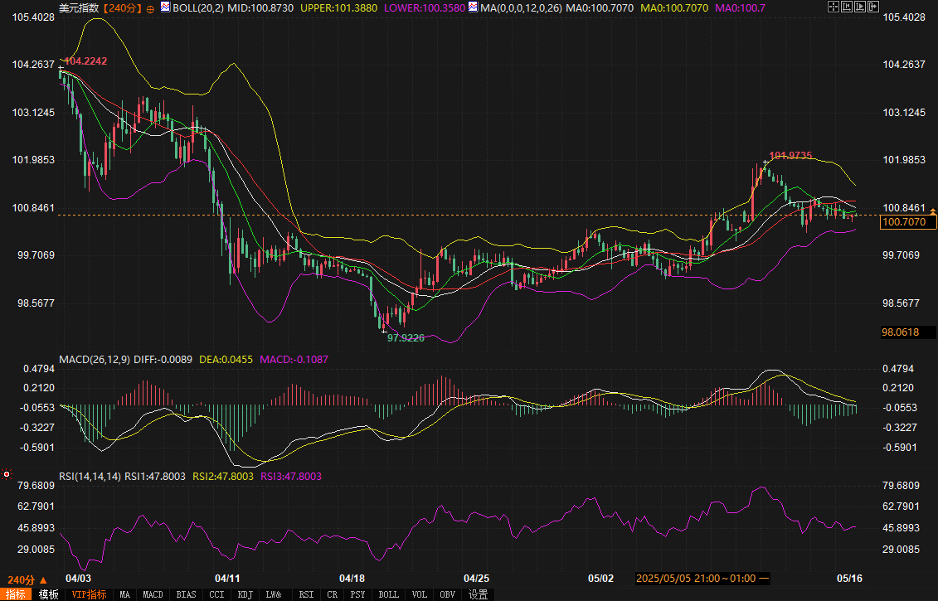
Task: Click the RSI2:47.8003 value
Action: click(x=222, y=476)
